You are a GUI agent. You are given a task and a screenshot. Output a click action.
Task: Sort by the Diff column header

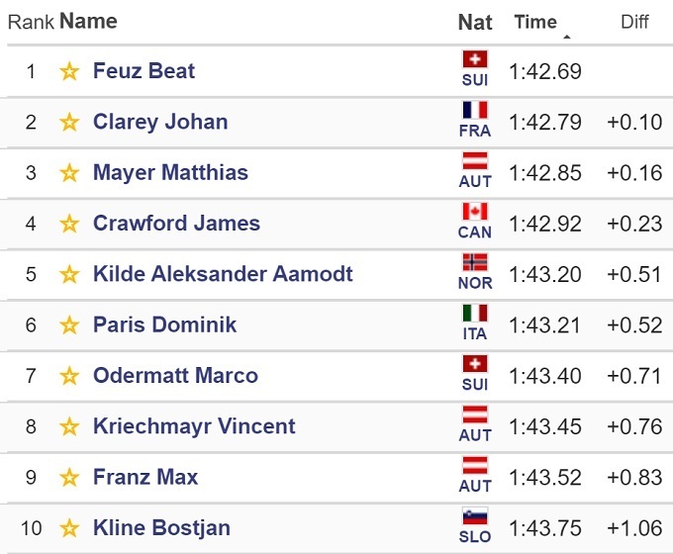pyautogui.click(x=634, y=22)
